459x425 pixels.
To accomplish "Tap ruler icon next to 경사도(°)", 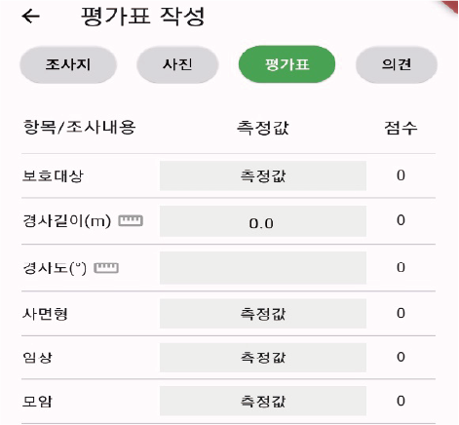I will 106,268.
